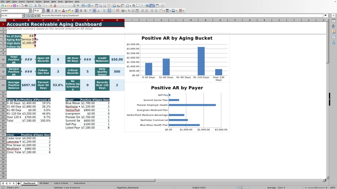
Task: Click the Cut scissors icon
Action: (x=35, y=6)
